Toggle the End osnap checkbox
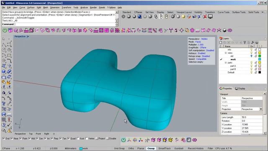268x151 pixels. [4, 138]
